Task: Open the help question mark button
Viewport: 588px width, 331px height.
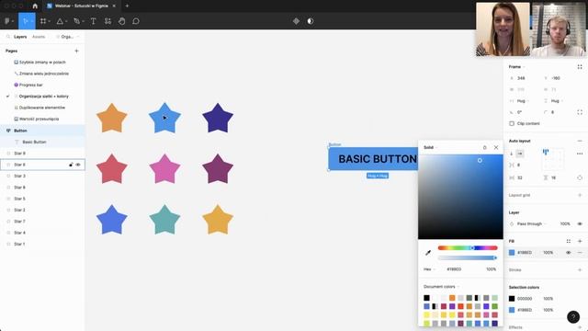Action: click(x=573, y=317)
